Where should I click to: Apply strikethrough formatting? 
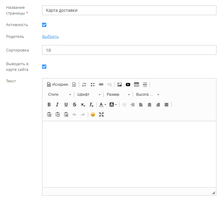click(74, 105)
